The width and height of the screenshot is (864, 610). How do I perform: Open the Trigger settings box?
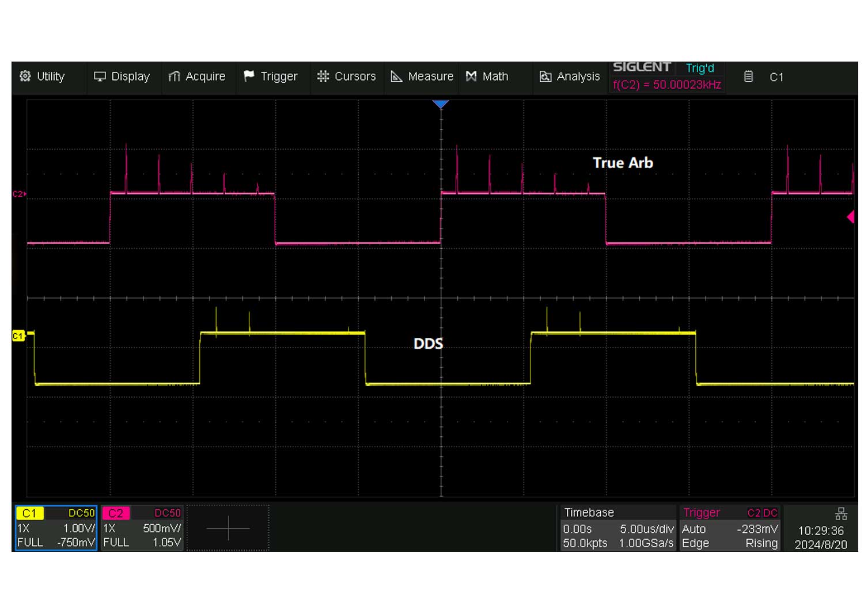729,528
